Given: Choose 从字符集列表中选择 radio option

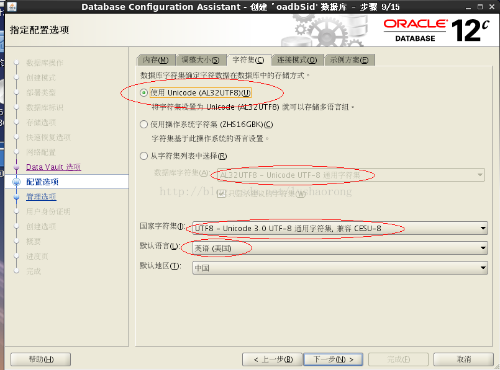Looking at the screenshot, I should click(144, 156).
